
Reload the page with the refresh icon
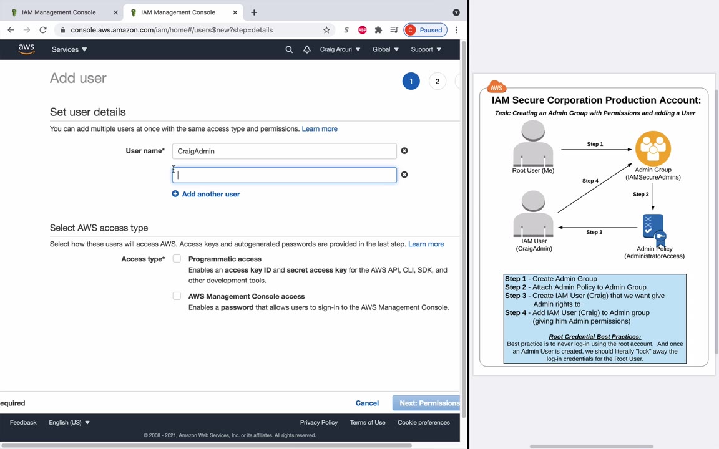click(43, 30)
